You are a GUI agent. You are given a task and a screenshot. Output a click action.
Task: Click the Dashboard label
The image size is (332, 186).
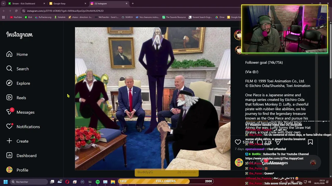26,156
